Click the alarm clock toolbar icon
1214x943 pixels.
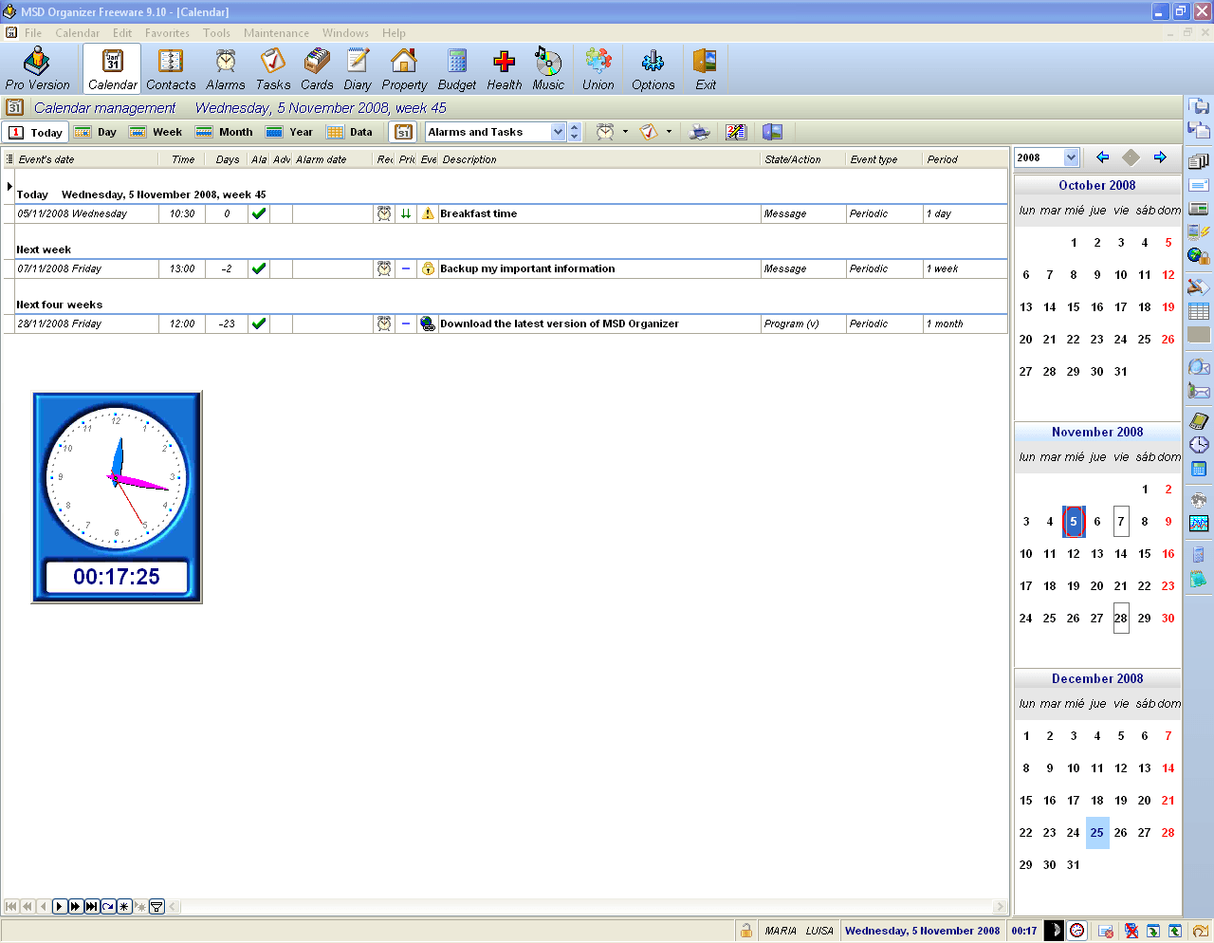(x=605, y=132)
